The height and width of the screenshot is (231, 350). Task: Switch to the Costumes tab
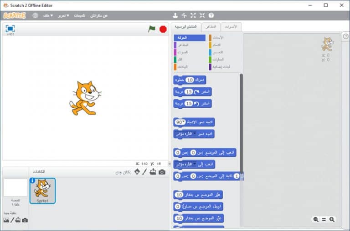[211, 27]
